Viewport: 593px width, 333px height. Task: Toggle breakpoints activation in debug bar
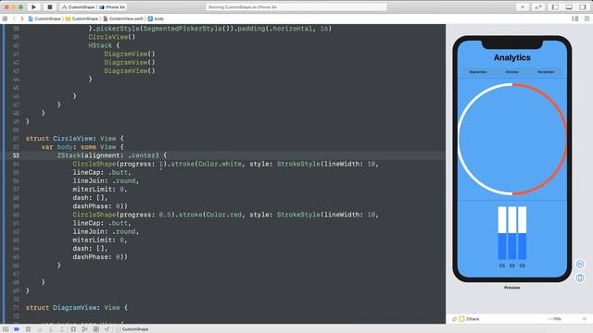17,329
